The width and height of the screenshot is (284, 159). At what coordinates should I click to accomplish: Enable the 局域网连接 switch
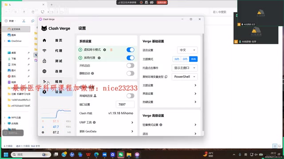pyautogui.click(x=130, y=96)
